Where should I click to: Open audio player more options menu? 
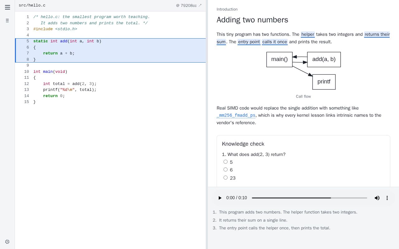tap(387, 198)
